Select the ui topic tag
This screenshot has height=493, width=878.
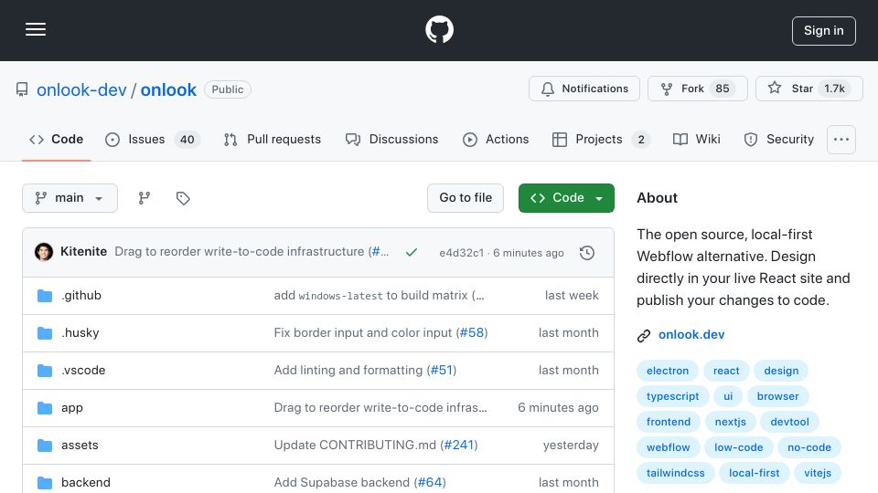coord(728,396)
